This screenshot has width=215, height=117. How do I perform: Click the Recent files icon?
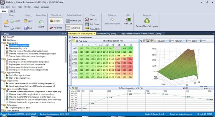coord(41,22)
